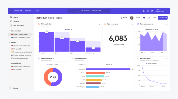Click the New rewards users report icon
This screenshot has width=178, height=99.
(x=138, y=24)
